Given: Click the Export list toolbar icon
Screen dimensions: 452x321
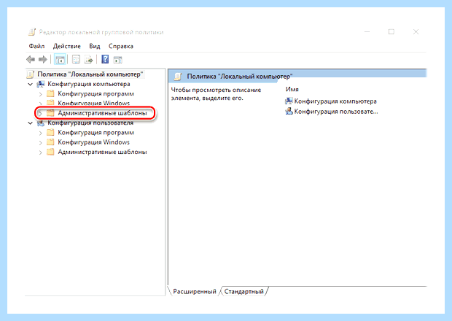Looking at the screenshot, I should (88, 60).
